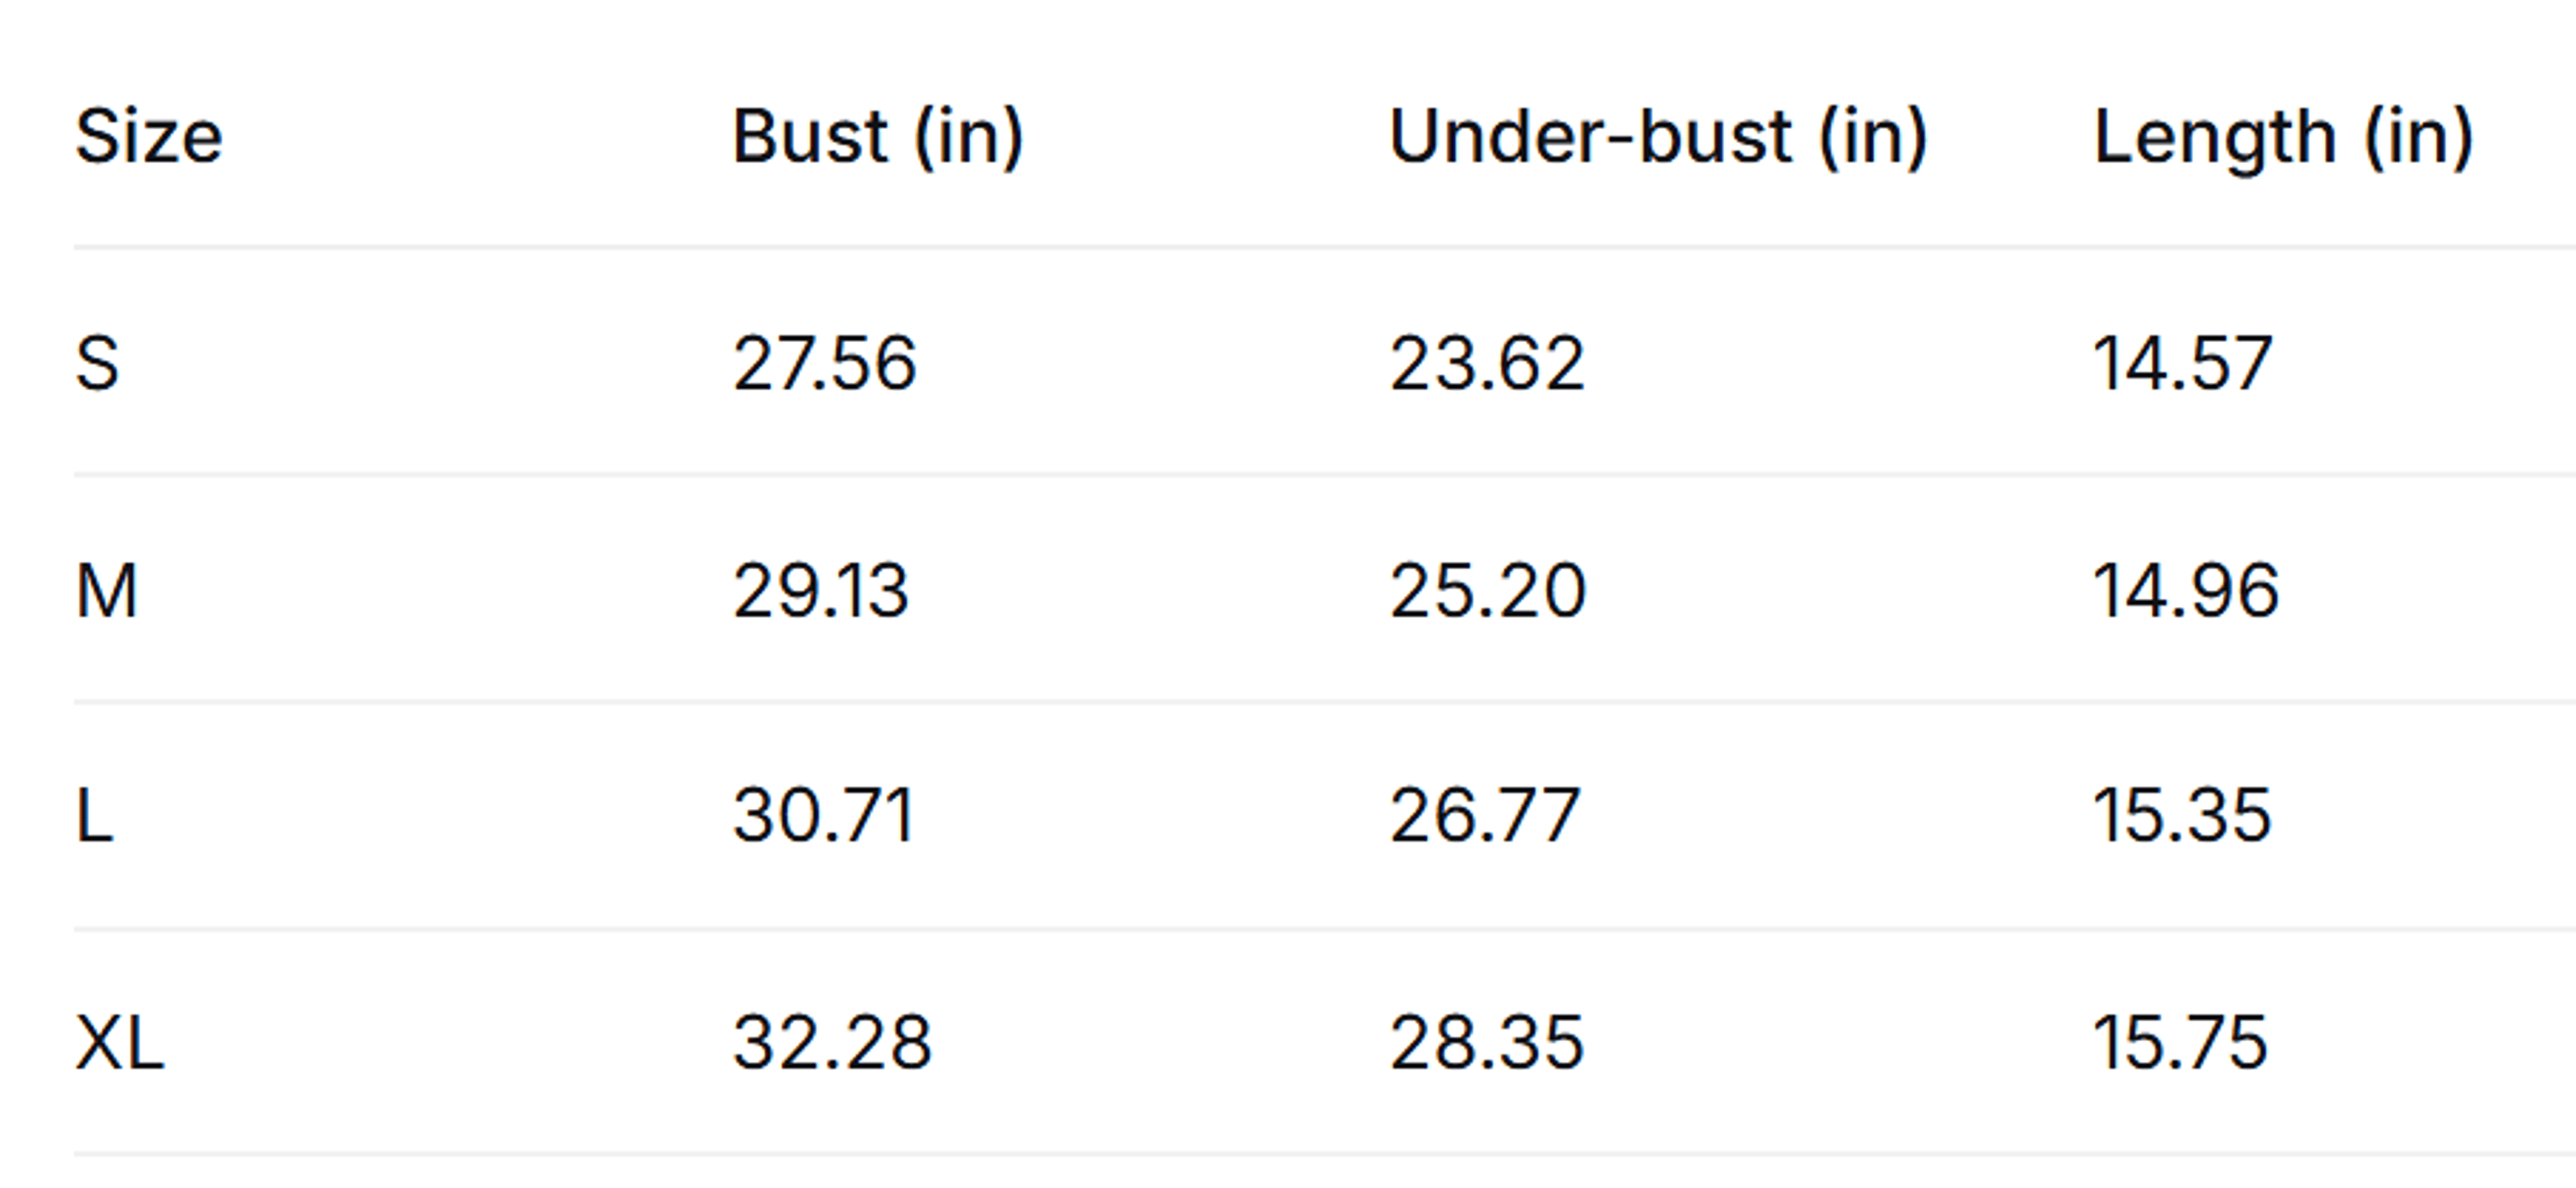Screen dimensions: 2576x1188
Task: Click bust value 32.28
Action: coord(832,1043)
